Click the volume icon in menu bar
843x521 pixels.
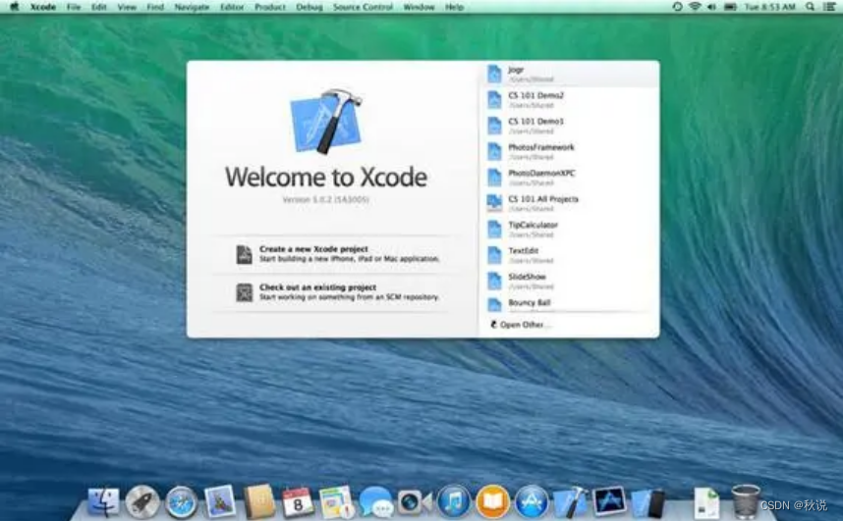(712, 7)
